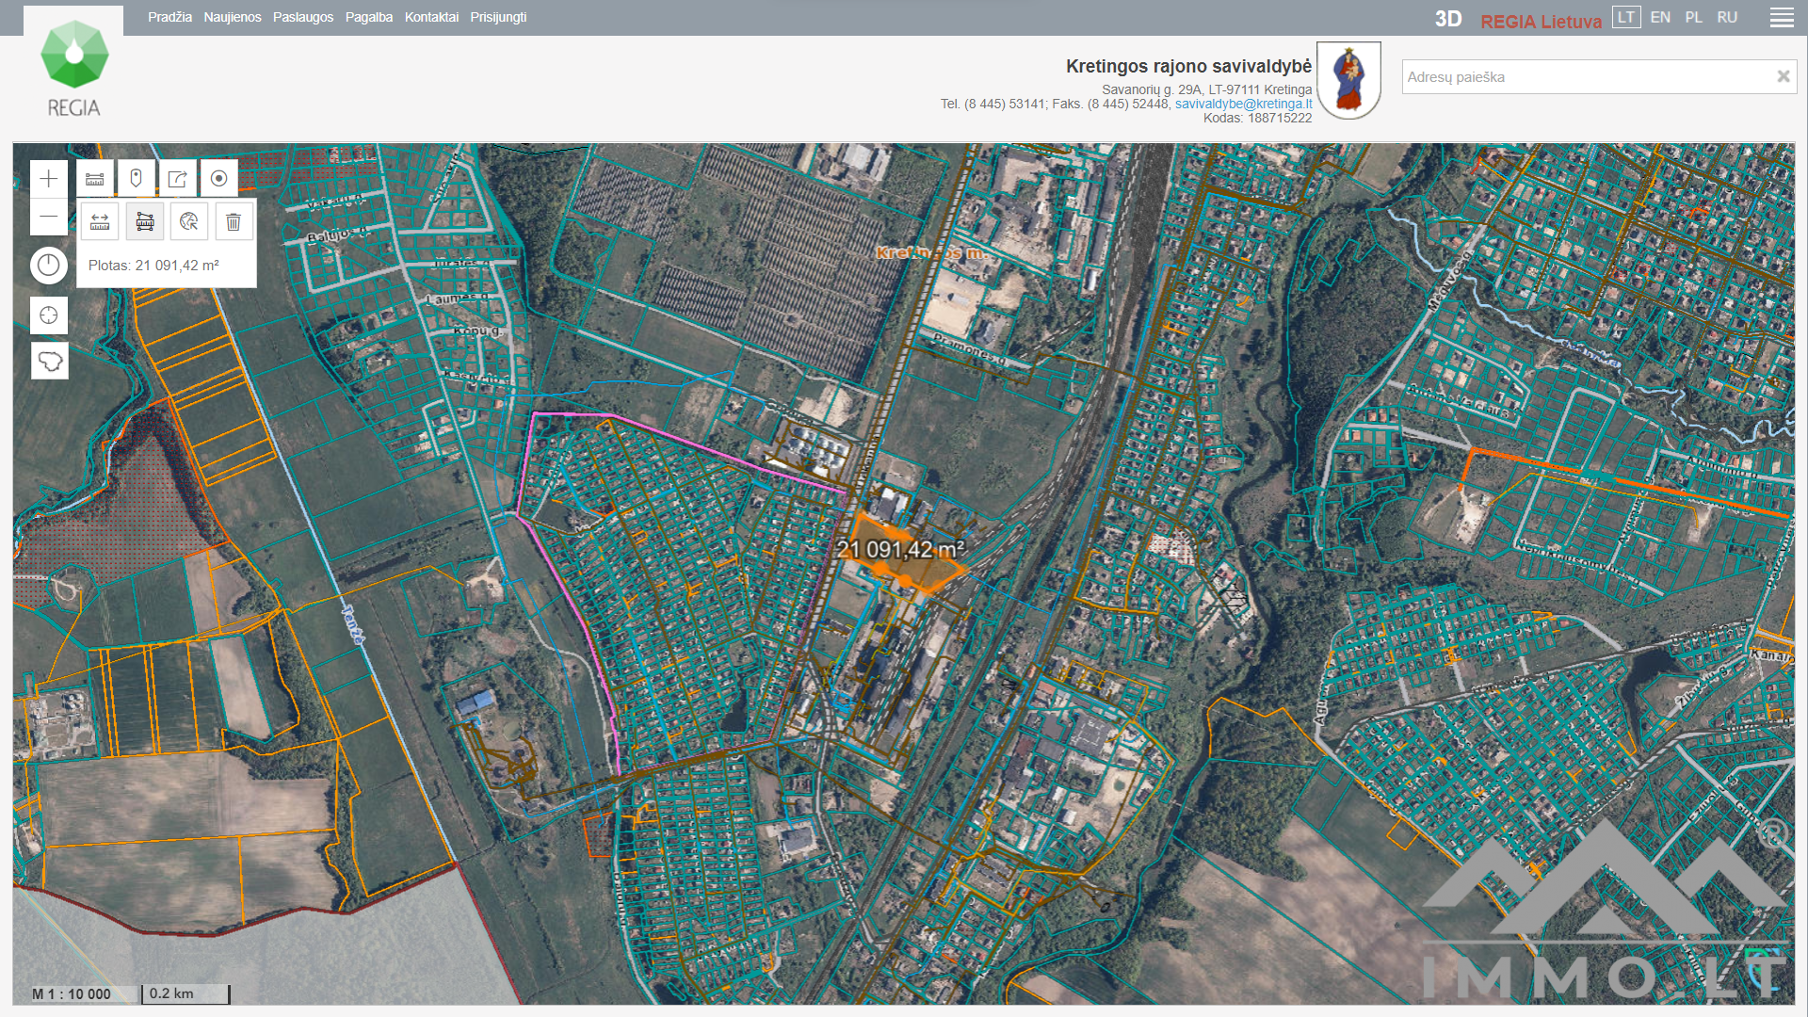Screen dimensions: 1808x1017
Task: Clear the address search with X icon
Action: coord(1783,76)
